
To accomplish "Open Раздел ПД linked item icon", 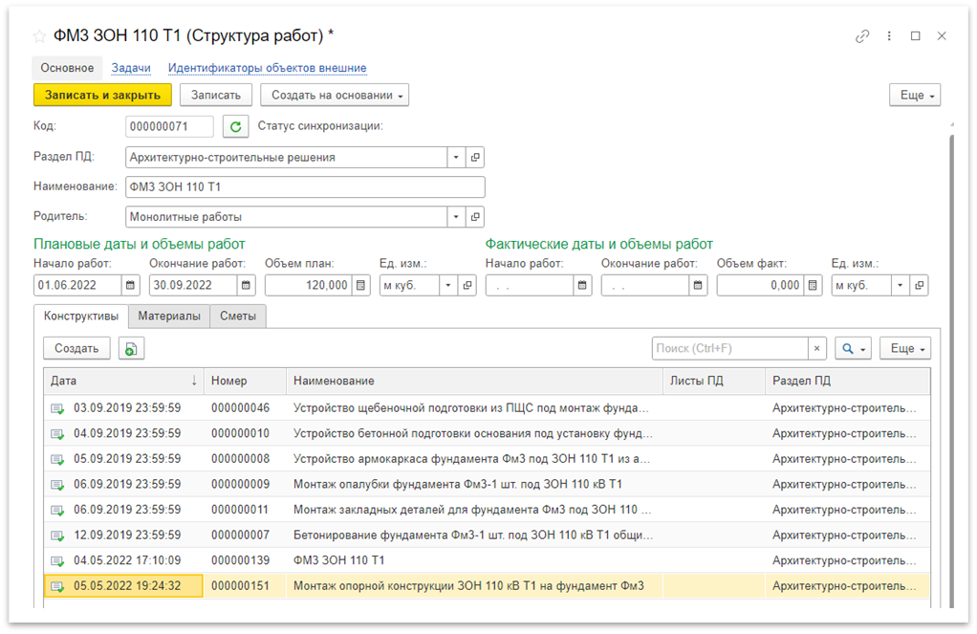I will pyautogui.click(x=475, y=157).
